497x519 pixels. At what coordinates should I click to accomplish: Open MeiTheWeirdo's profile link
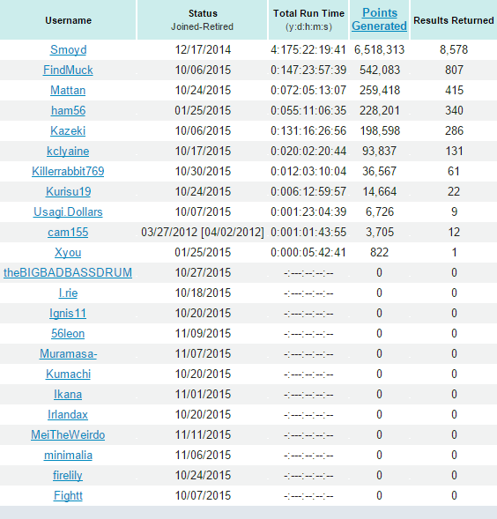tap(68, 435)
